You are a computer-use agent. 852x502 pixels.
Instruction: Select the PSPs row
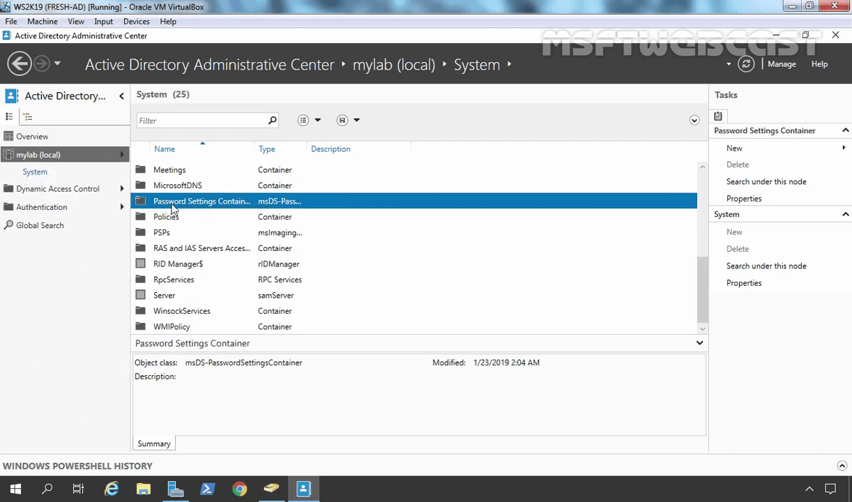pos(414,232)
